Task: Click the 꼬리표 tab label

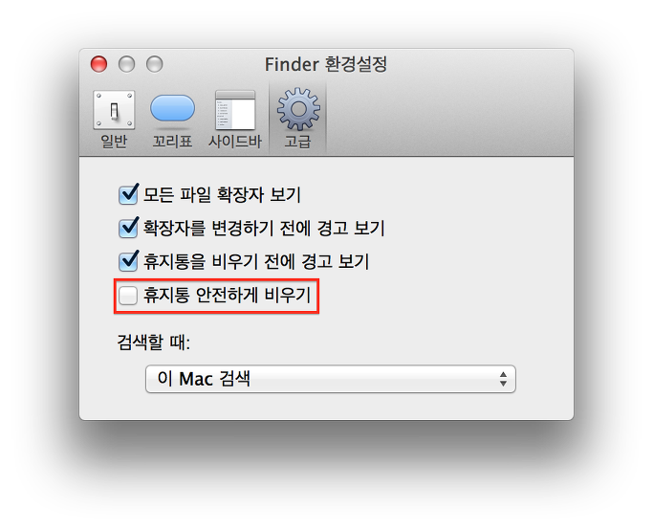Action: pos(172,142)
